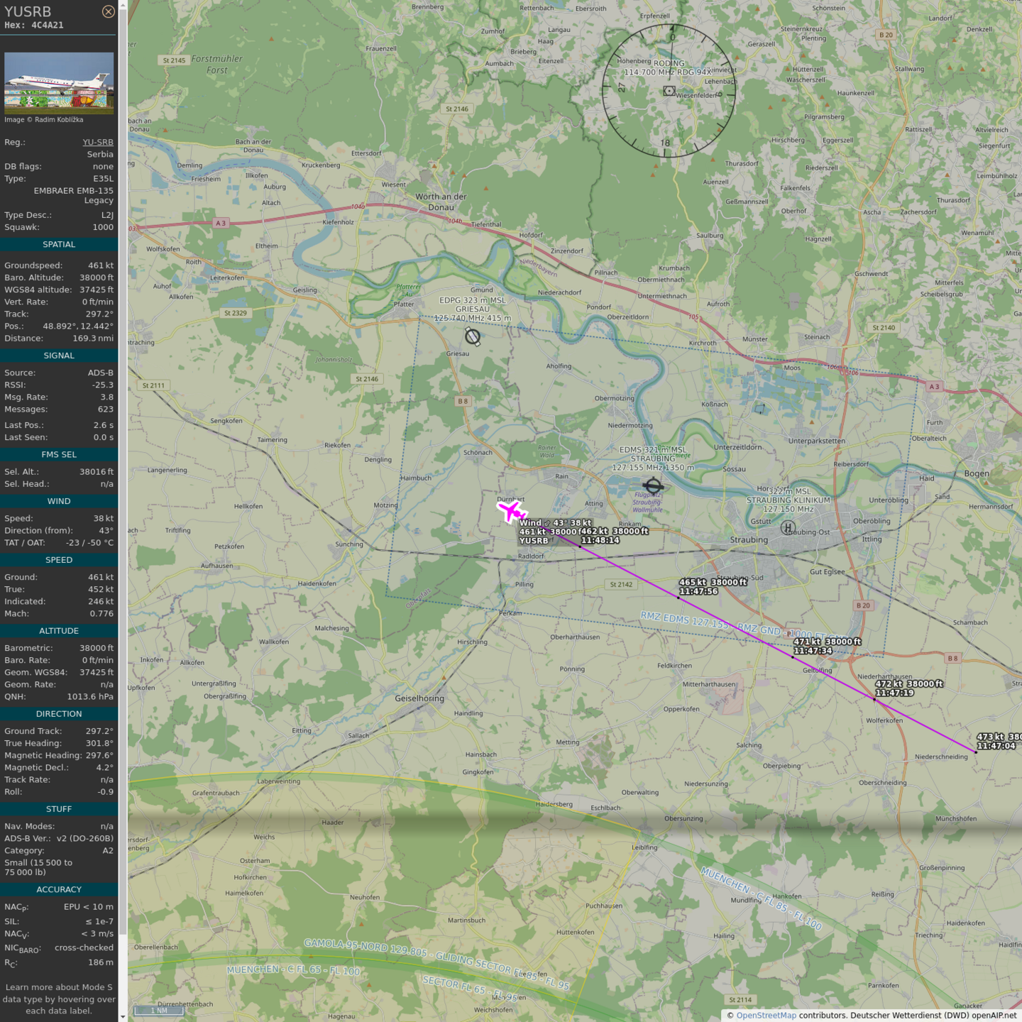The width and height of the screenshot is (1022, 1022).
Task: Click the 11:47:34 track point on flight path
Action: (x=793, y=657)
